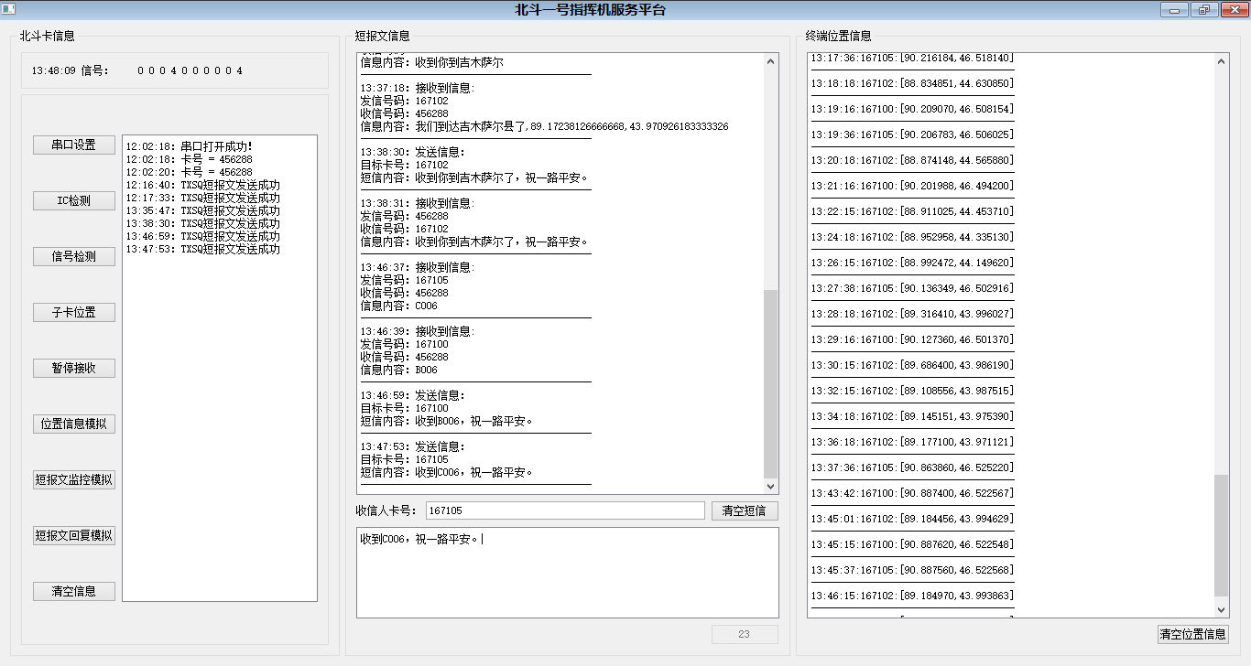Trigger 短报文回复模拟
This screenshot has height=666, width=1251.
click(74, 535)
